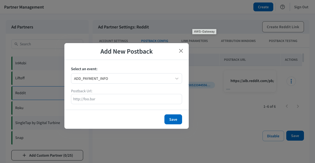Go to next page of postbacks
This screenshot has width=315, height=163.
pyautogui.click(x=298, y=106)
